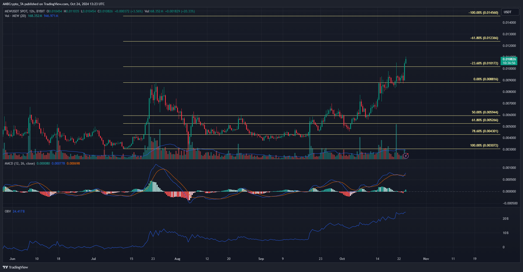This screenshot has width=523, height=272.
Task: Click the Aug date on time axis
Action: pos(177,259)
